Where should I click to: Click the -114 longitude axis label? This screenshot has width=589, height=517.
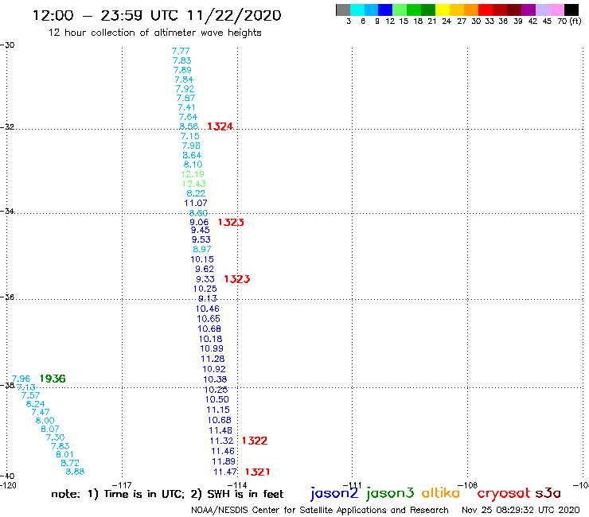pos(237,485)
